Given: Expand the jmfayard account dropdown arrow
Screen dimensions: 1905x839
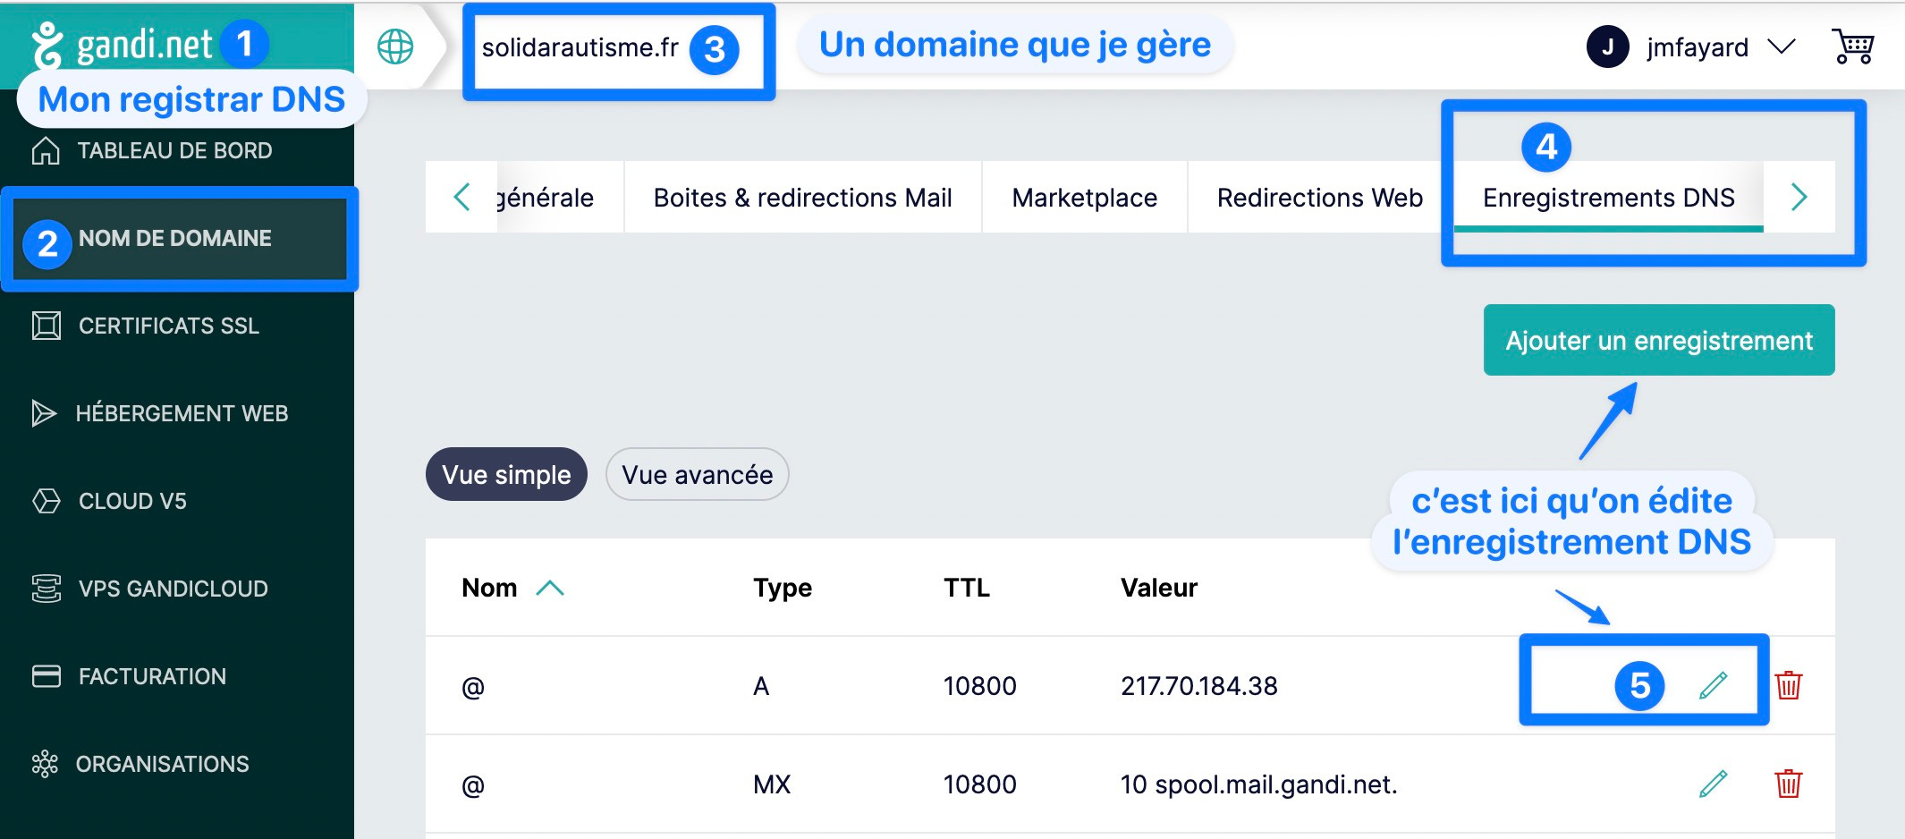Looking at the screenshot, I should (1782, 47).
